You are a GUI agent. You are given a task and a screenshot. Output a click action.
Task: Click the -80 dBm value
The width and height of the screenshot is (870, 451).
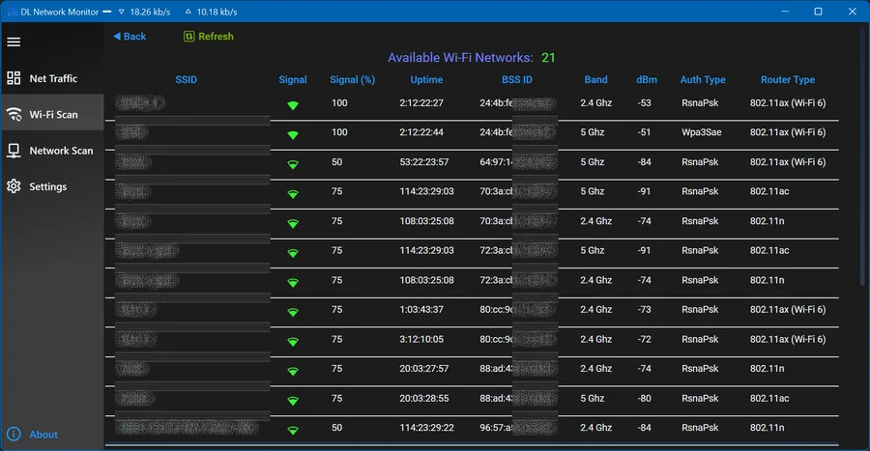pyautogui.click(x=644, y=398)
